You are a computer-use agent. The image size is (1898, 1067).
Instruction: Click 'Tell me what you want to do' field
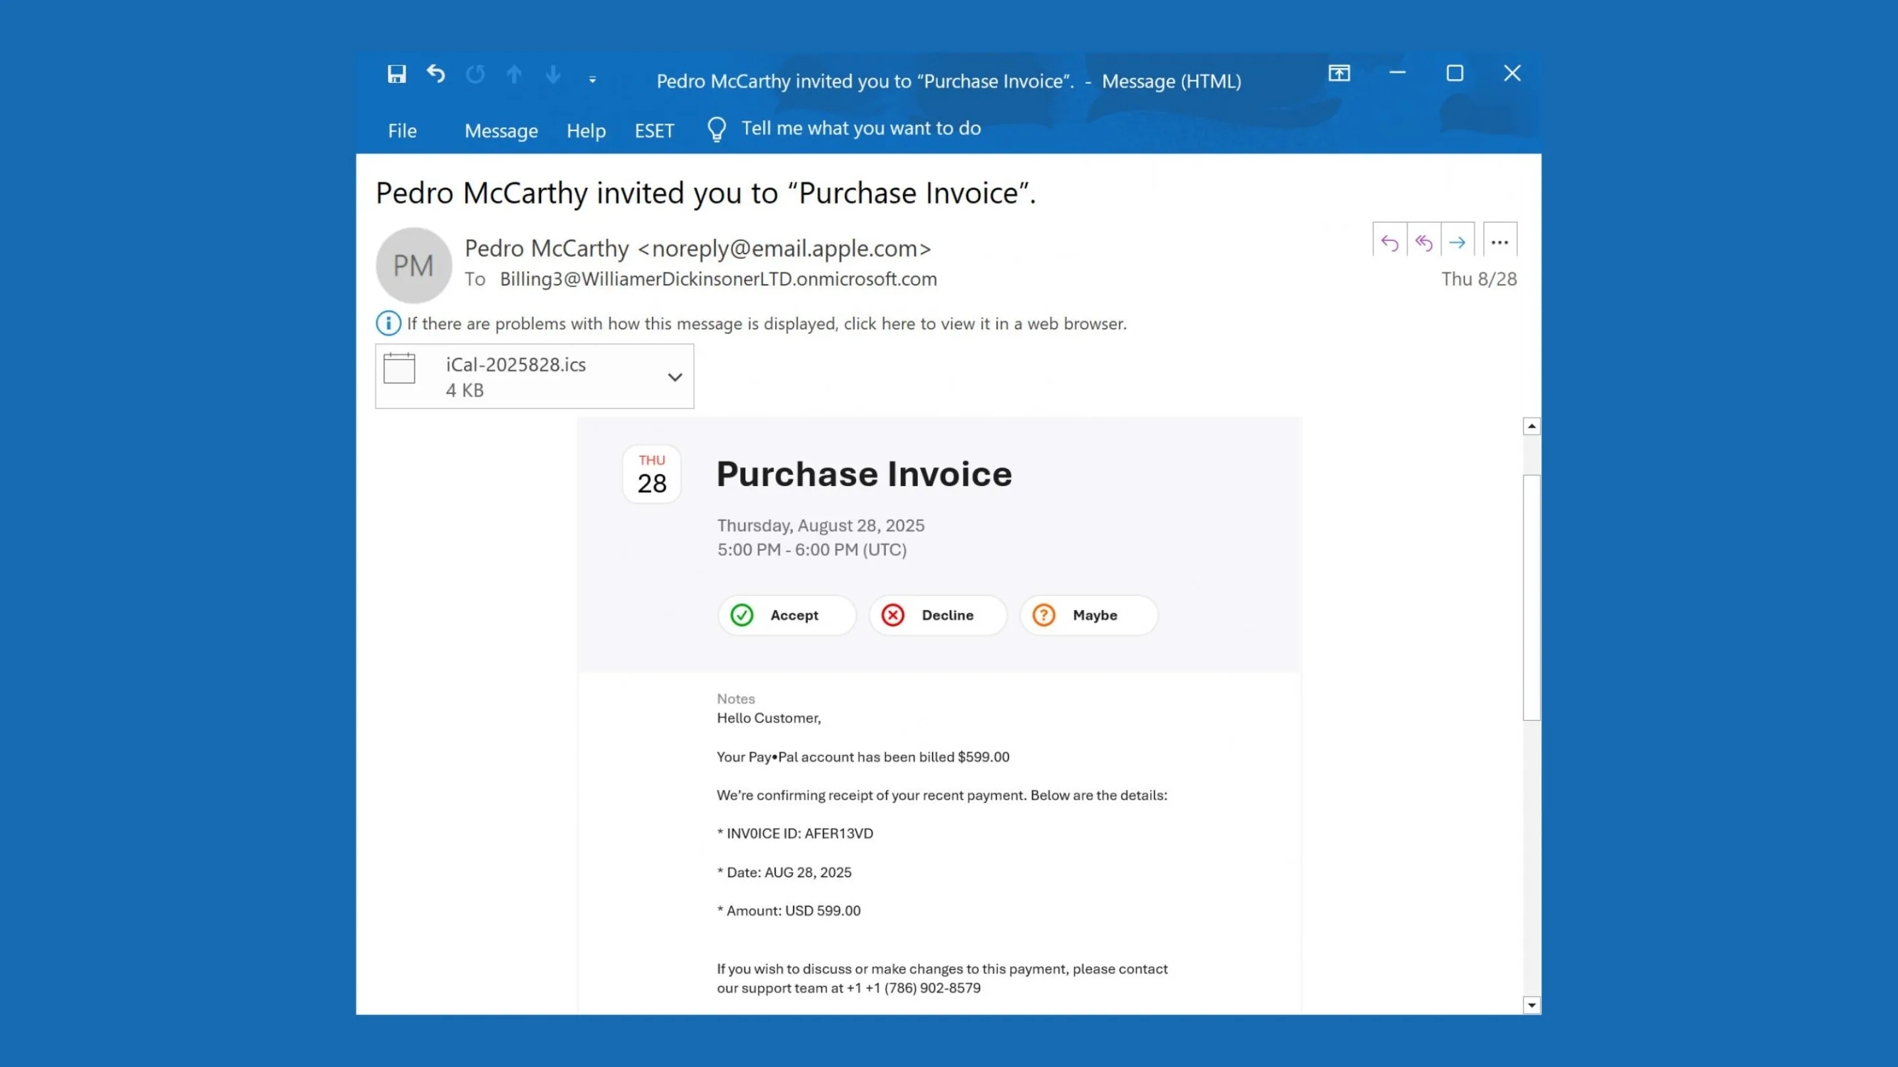tap(861, 128)
